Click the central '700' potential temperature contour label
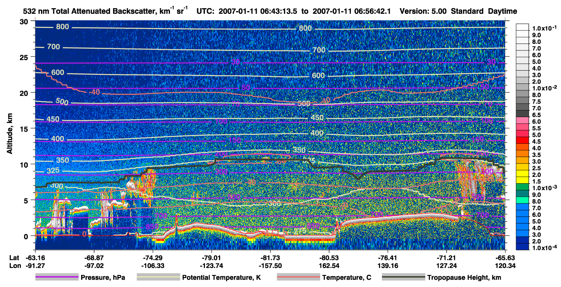This screenshot has height=287, width=561. pos(319,50)
